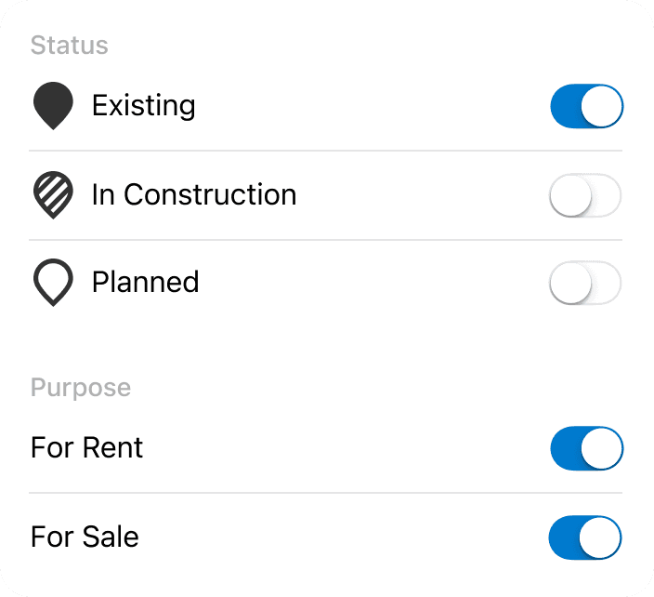Click the divider between In Construction and Planned
This screenshot has height=597, width=654.
(326, 240)
